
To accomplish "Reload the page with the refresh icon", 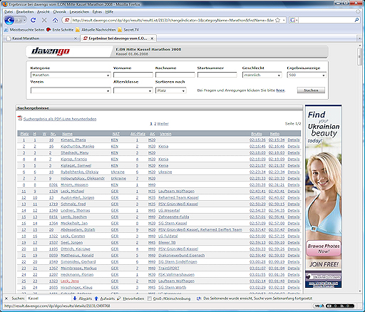I will click(x=33, y=21).
